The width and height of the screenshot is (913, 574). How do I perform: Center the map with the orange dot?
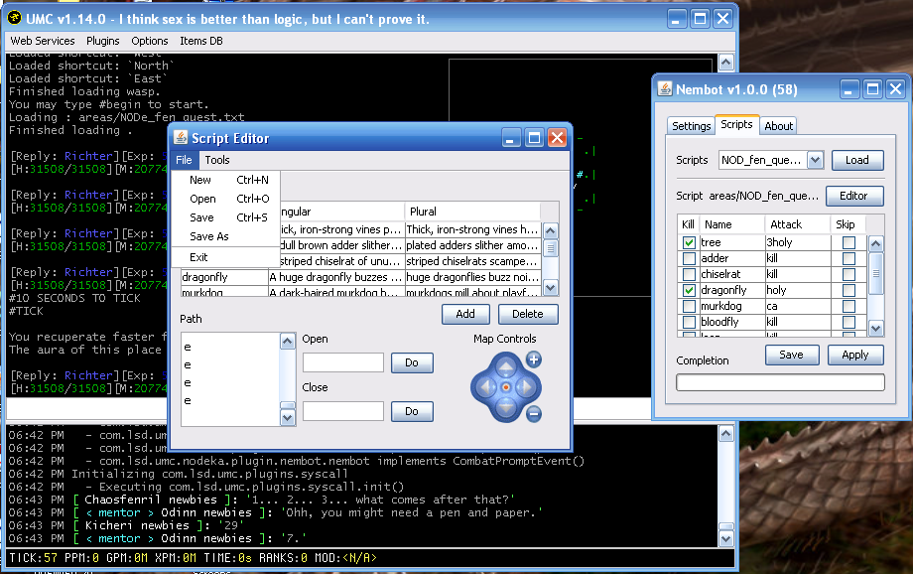click(505, 386)
